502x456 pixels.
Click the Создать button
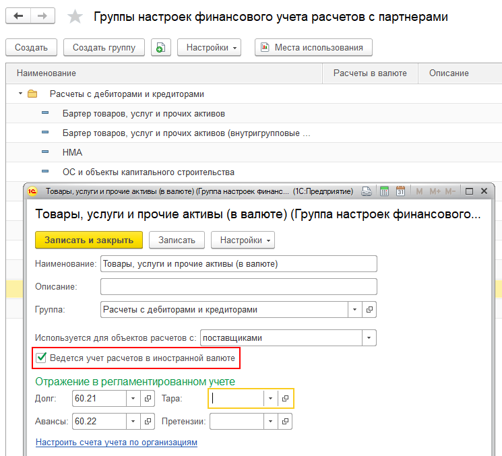pos(32,48)
